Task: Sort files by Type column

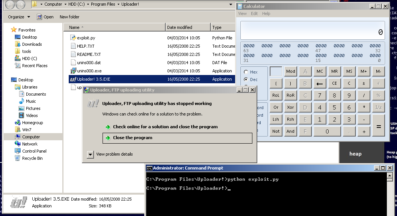Action: 223,27
